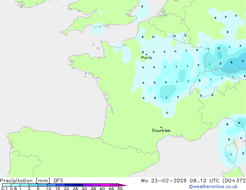Pick the 30–35 purple legend swatch
The height and width of the screenshot is (190, 246).
tap(87, 185)
